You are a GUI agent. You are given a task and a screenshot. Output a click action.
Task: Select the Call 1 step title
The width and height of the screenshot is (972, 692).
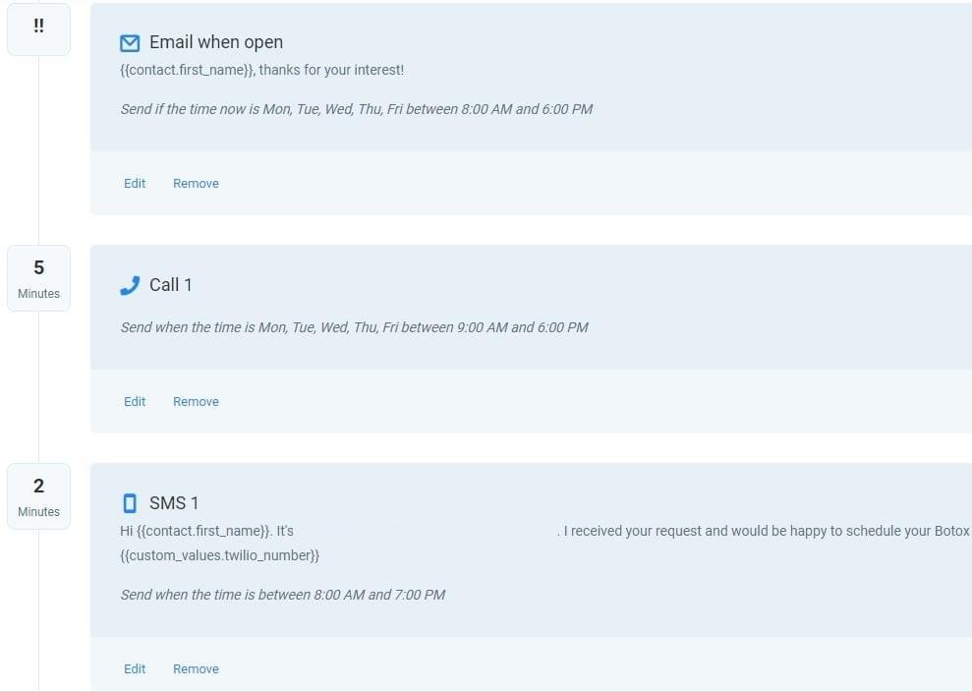click(171, 285)
